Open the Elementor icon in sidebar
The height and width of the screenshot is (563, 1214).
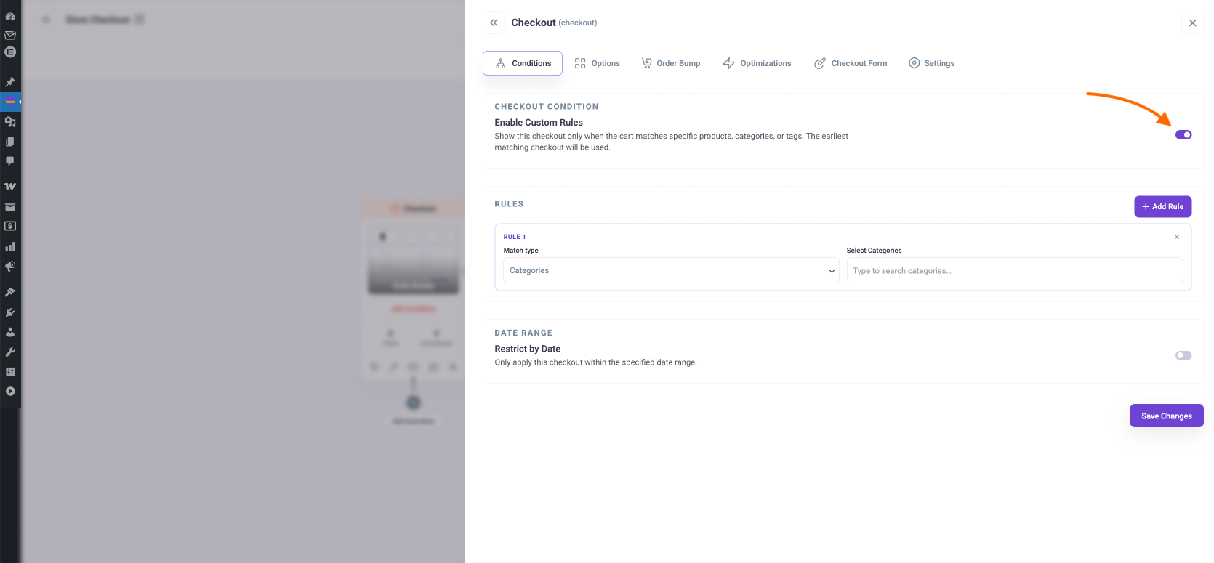click(10, 52)
